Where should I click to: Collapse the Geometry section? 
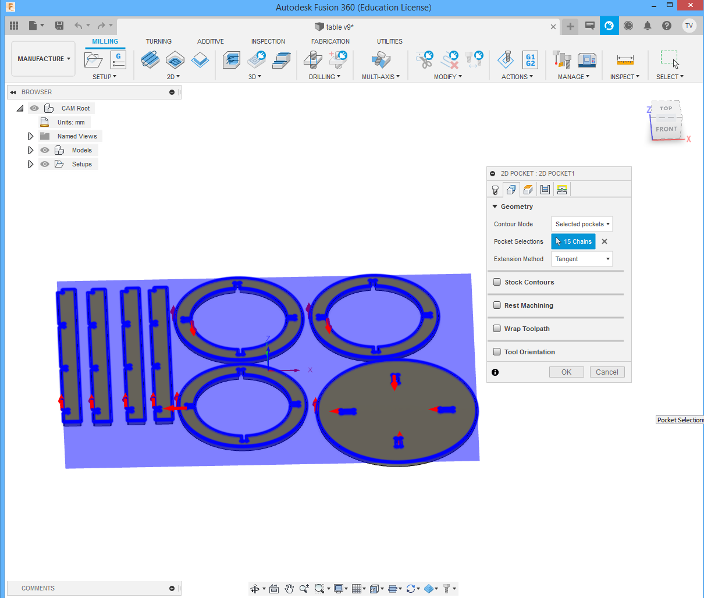pos(495,207)
